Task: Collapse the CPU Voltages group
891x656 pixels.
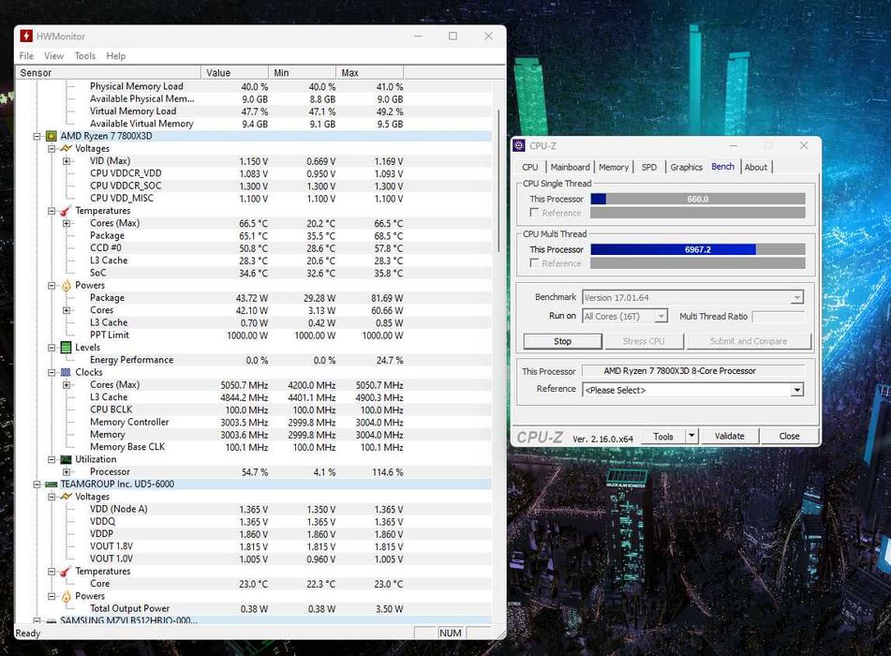Action: (52, 148)
